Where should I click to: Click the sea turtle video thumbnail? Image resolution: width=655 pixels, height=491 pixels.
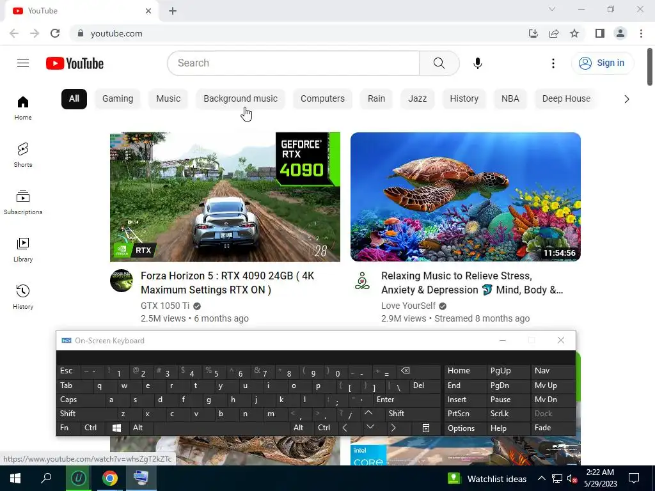(x=466, y=197)
